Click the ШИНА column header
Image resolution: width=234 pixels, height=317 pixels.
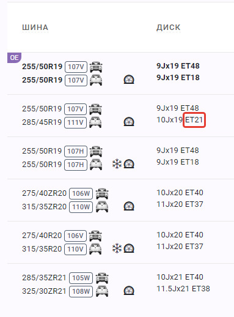point(35,28)
